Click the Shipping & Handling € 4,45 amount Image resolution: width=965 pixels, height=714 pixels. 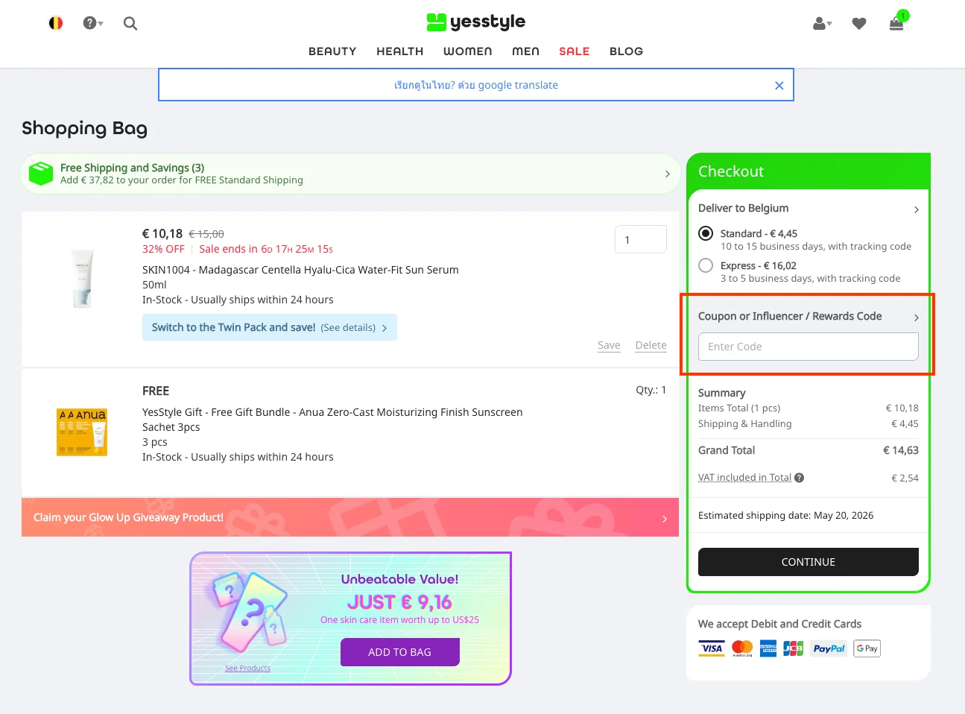(905, 423)
